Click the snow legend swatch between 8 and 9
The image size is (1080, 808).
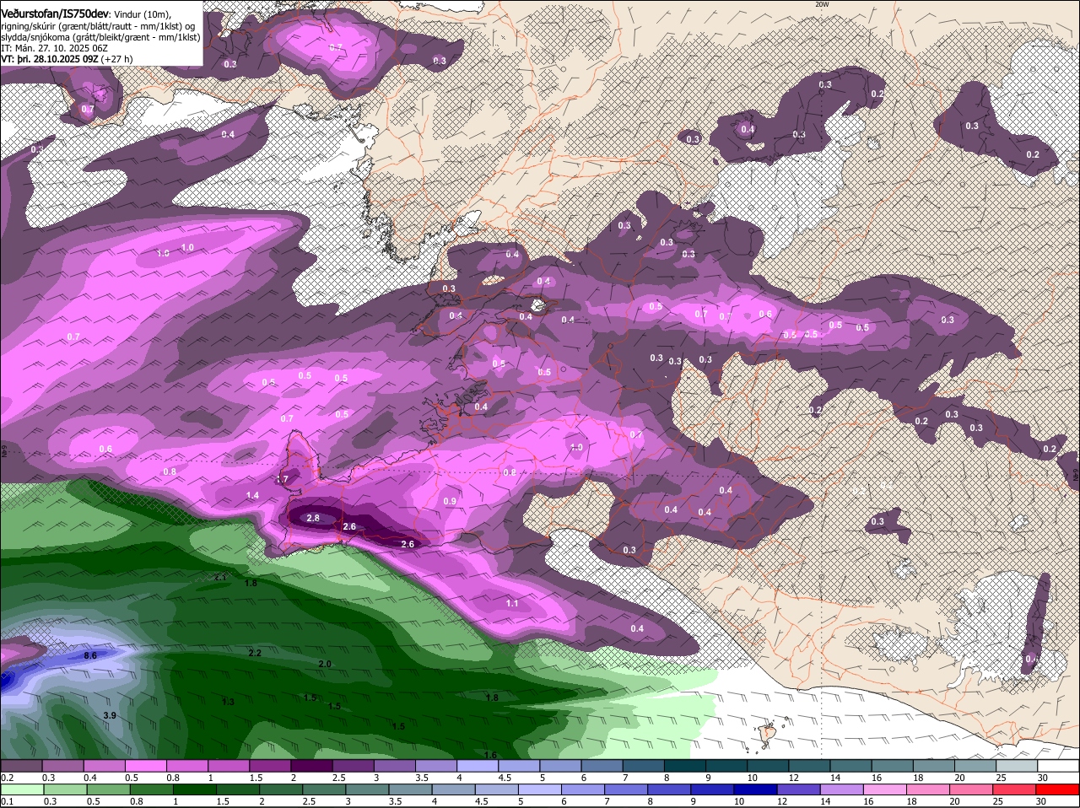[684, 765]
